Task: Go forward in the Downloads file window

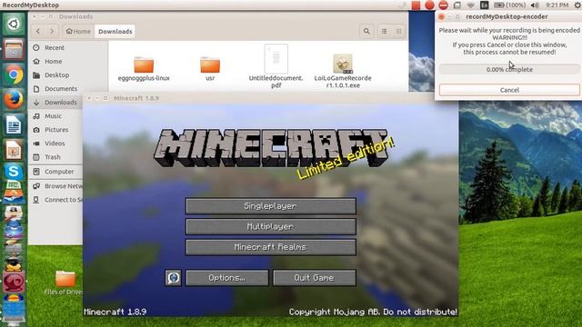Action: tap(52, 32)
